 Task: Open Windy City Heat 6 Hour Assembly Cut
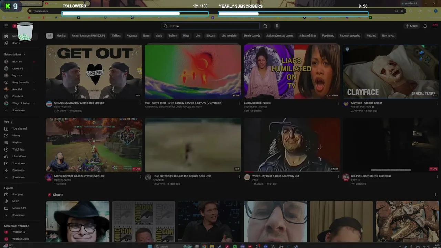[x=276, y=176]
